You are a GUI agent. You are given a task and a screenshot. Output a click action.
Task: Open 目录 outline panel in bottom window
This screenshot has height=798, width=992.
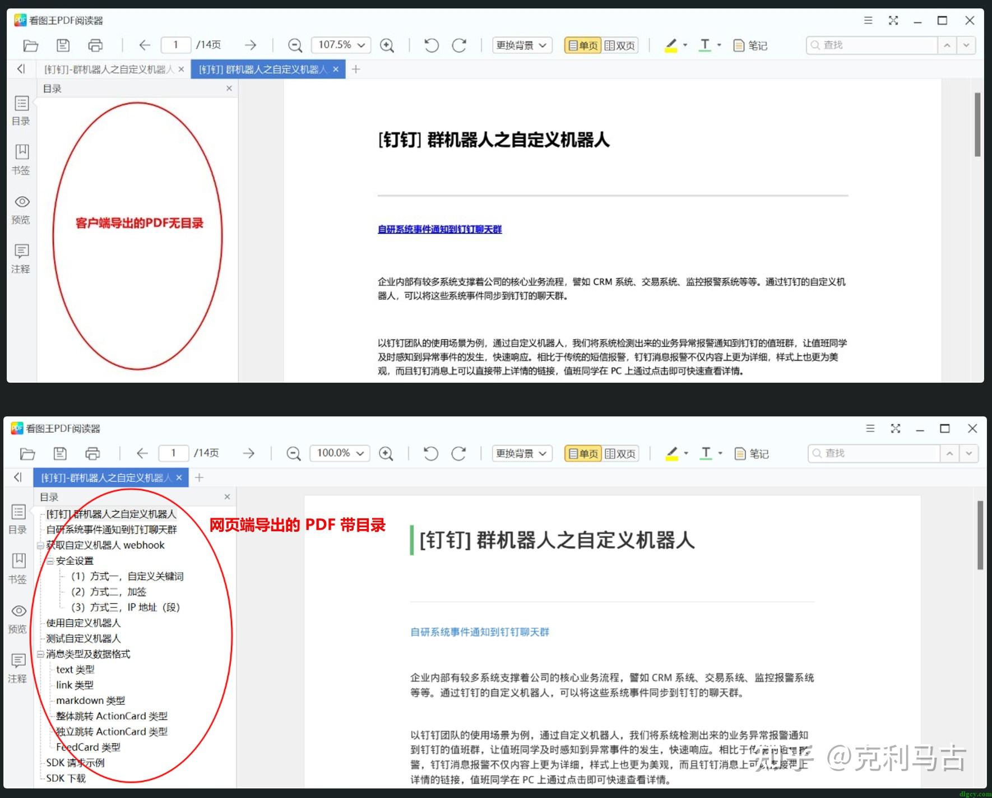18,519
